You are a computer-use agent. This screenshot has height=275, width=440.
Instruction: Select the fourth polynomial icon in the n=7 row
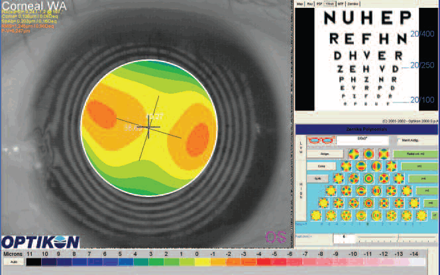361,216
